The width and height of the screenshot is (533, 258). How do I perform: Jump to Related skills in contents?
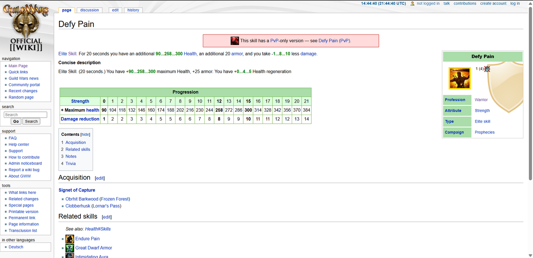78,149
